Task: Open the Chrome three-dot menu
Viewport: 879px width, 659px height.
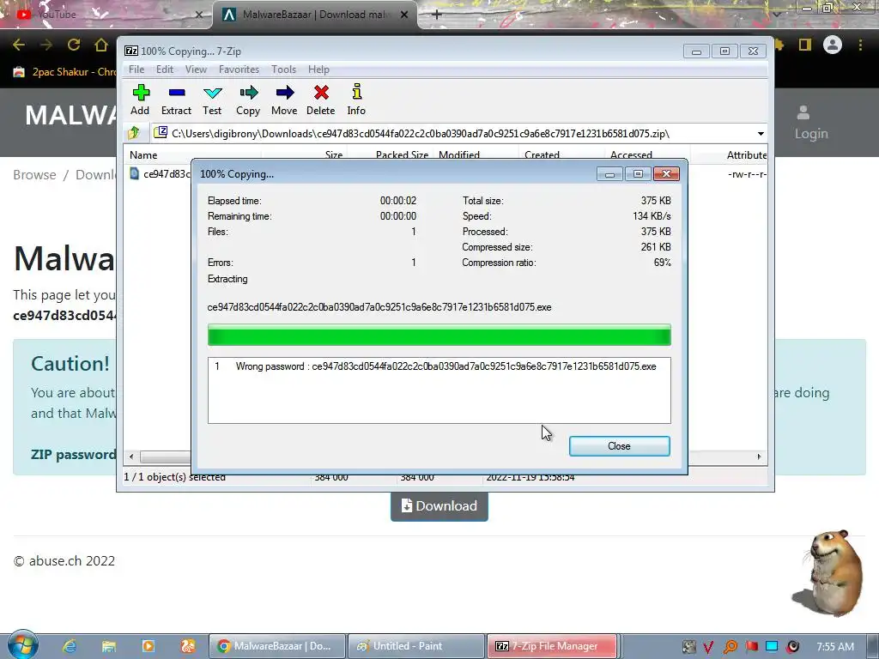Action: [x=860, y=45]
